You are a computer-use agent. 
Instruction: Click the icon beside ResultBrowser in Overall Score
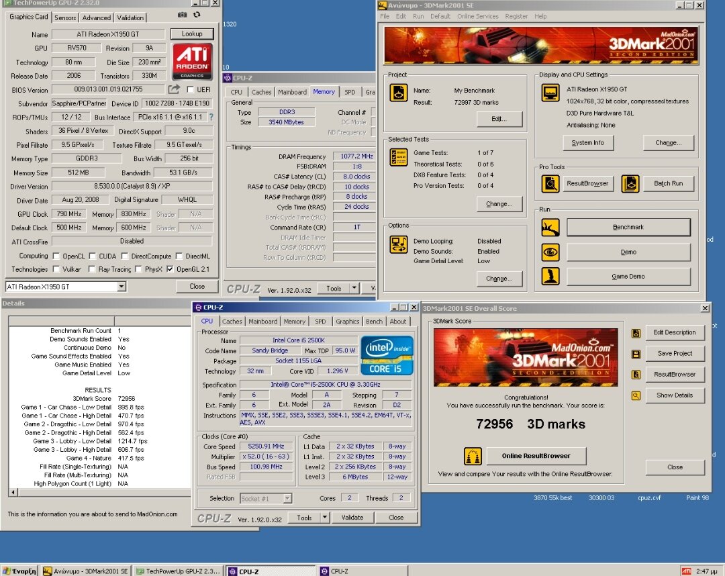click(636, 375)
